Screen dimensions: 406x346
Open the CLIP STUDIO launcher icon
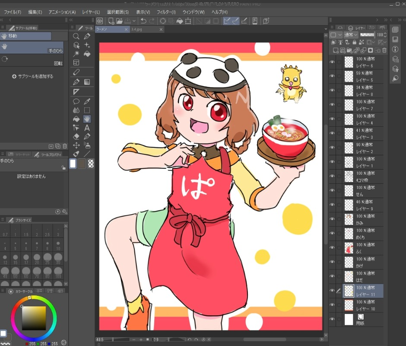click(x=99, y=21)
